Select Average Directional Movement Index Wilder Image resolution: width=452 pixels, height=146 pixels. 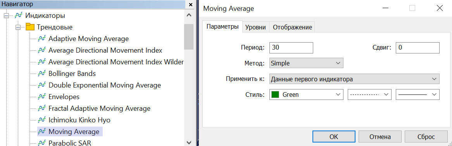point(116,62)
